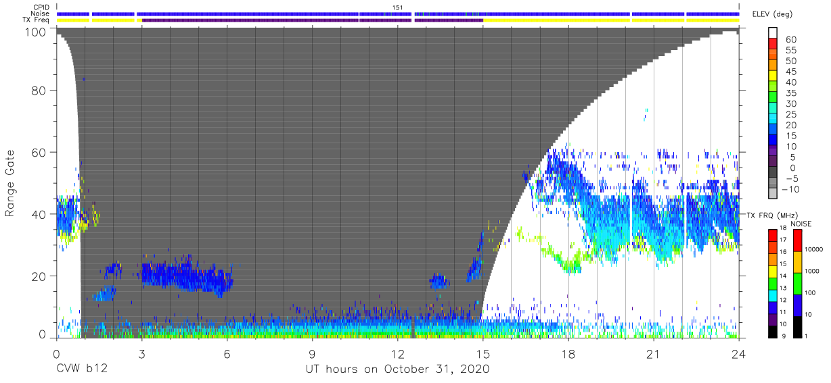Select the green 30–35 segment of ELEV bar
The width and height of the screenshot is (831, 383).
click(773, 98)
